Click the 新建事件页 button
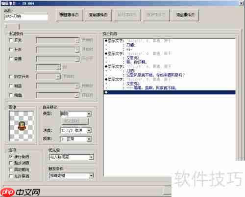This screenshot has height=197, width=245. point(69,15)
